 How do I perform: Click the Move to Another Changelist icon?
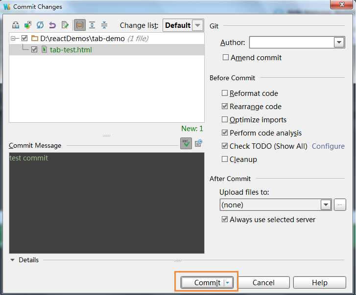tap(28, 25)
